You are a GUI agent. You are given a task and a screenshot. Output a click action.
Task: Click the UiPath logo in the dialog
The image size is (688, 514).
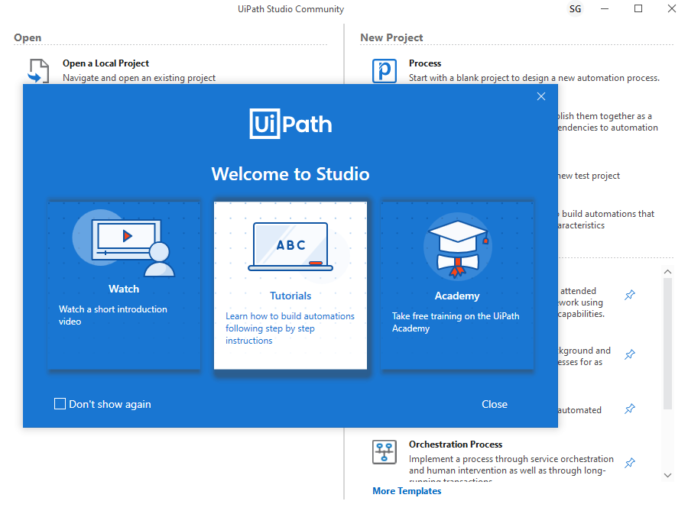click(x=290, y=124)
